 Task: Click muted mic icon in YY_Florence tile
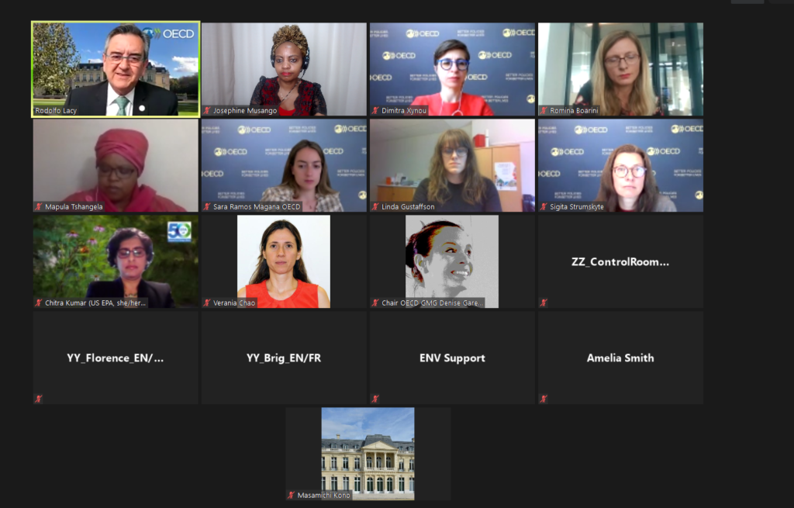[x=39, y=399]
